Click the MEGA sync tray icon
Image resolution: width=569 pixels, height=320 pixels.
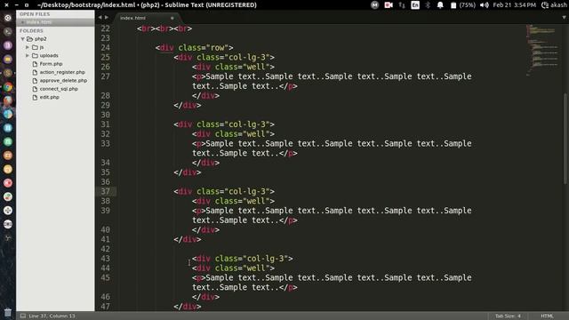click(x=374, y=5)
